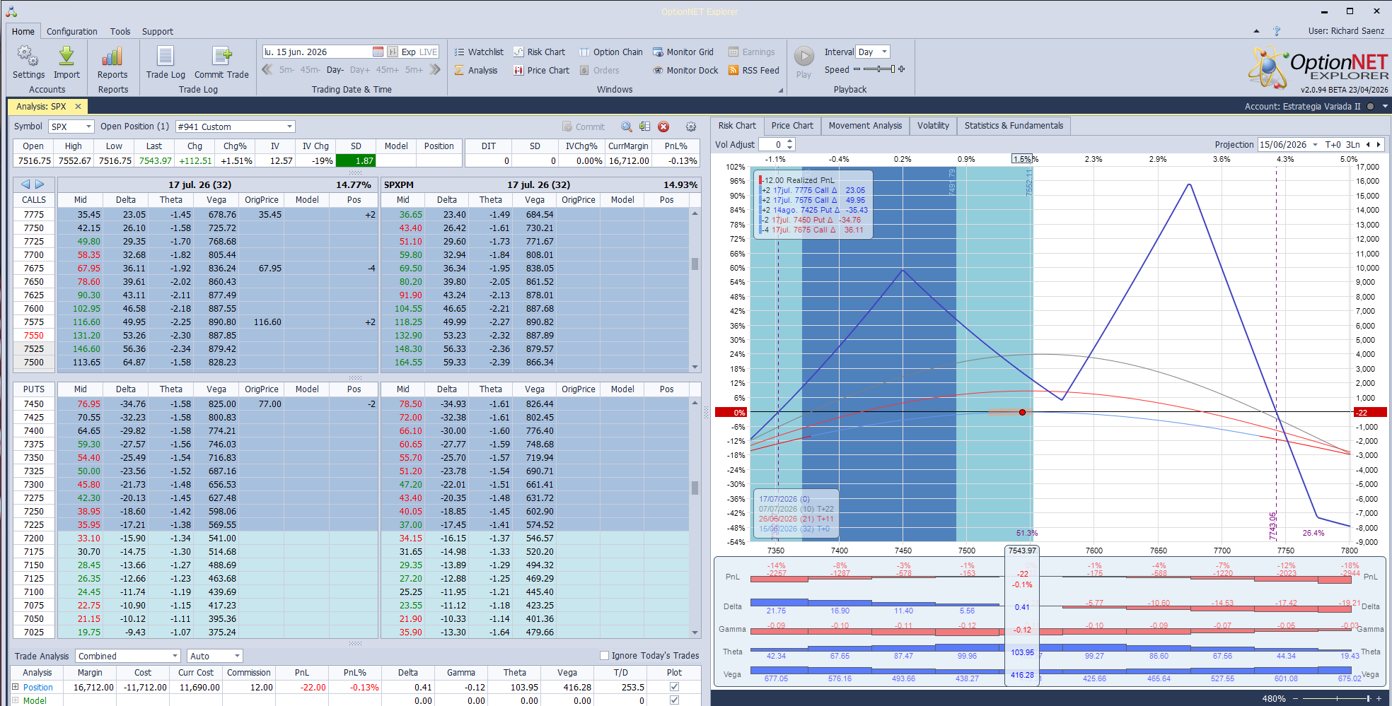Viewport: 1392px width, 706px height.
Task: Open the Reports icon
Action: 112,63
